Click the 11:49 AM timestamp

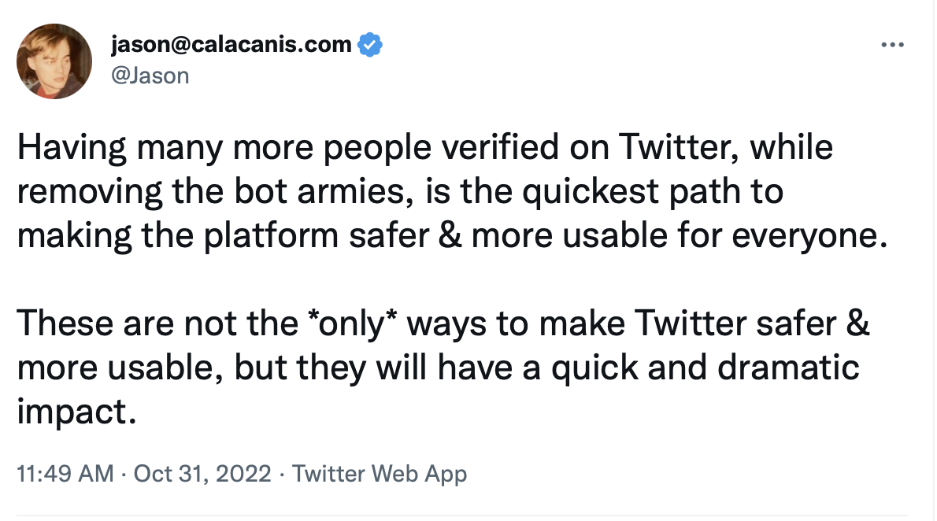(66, 474)
